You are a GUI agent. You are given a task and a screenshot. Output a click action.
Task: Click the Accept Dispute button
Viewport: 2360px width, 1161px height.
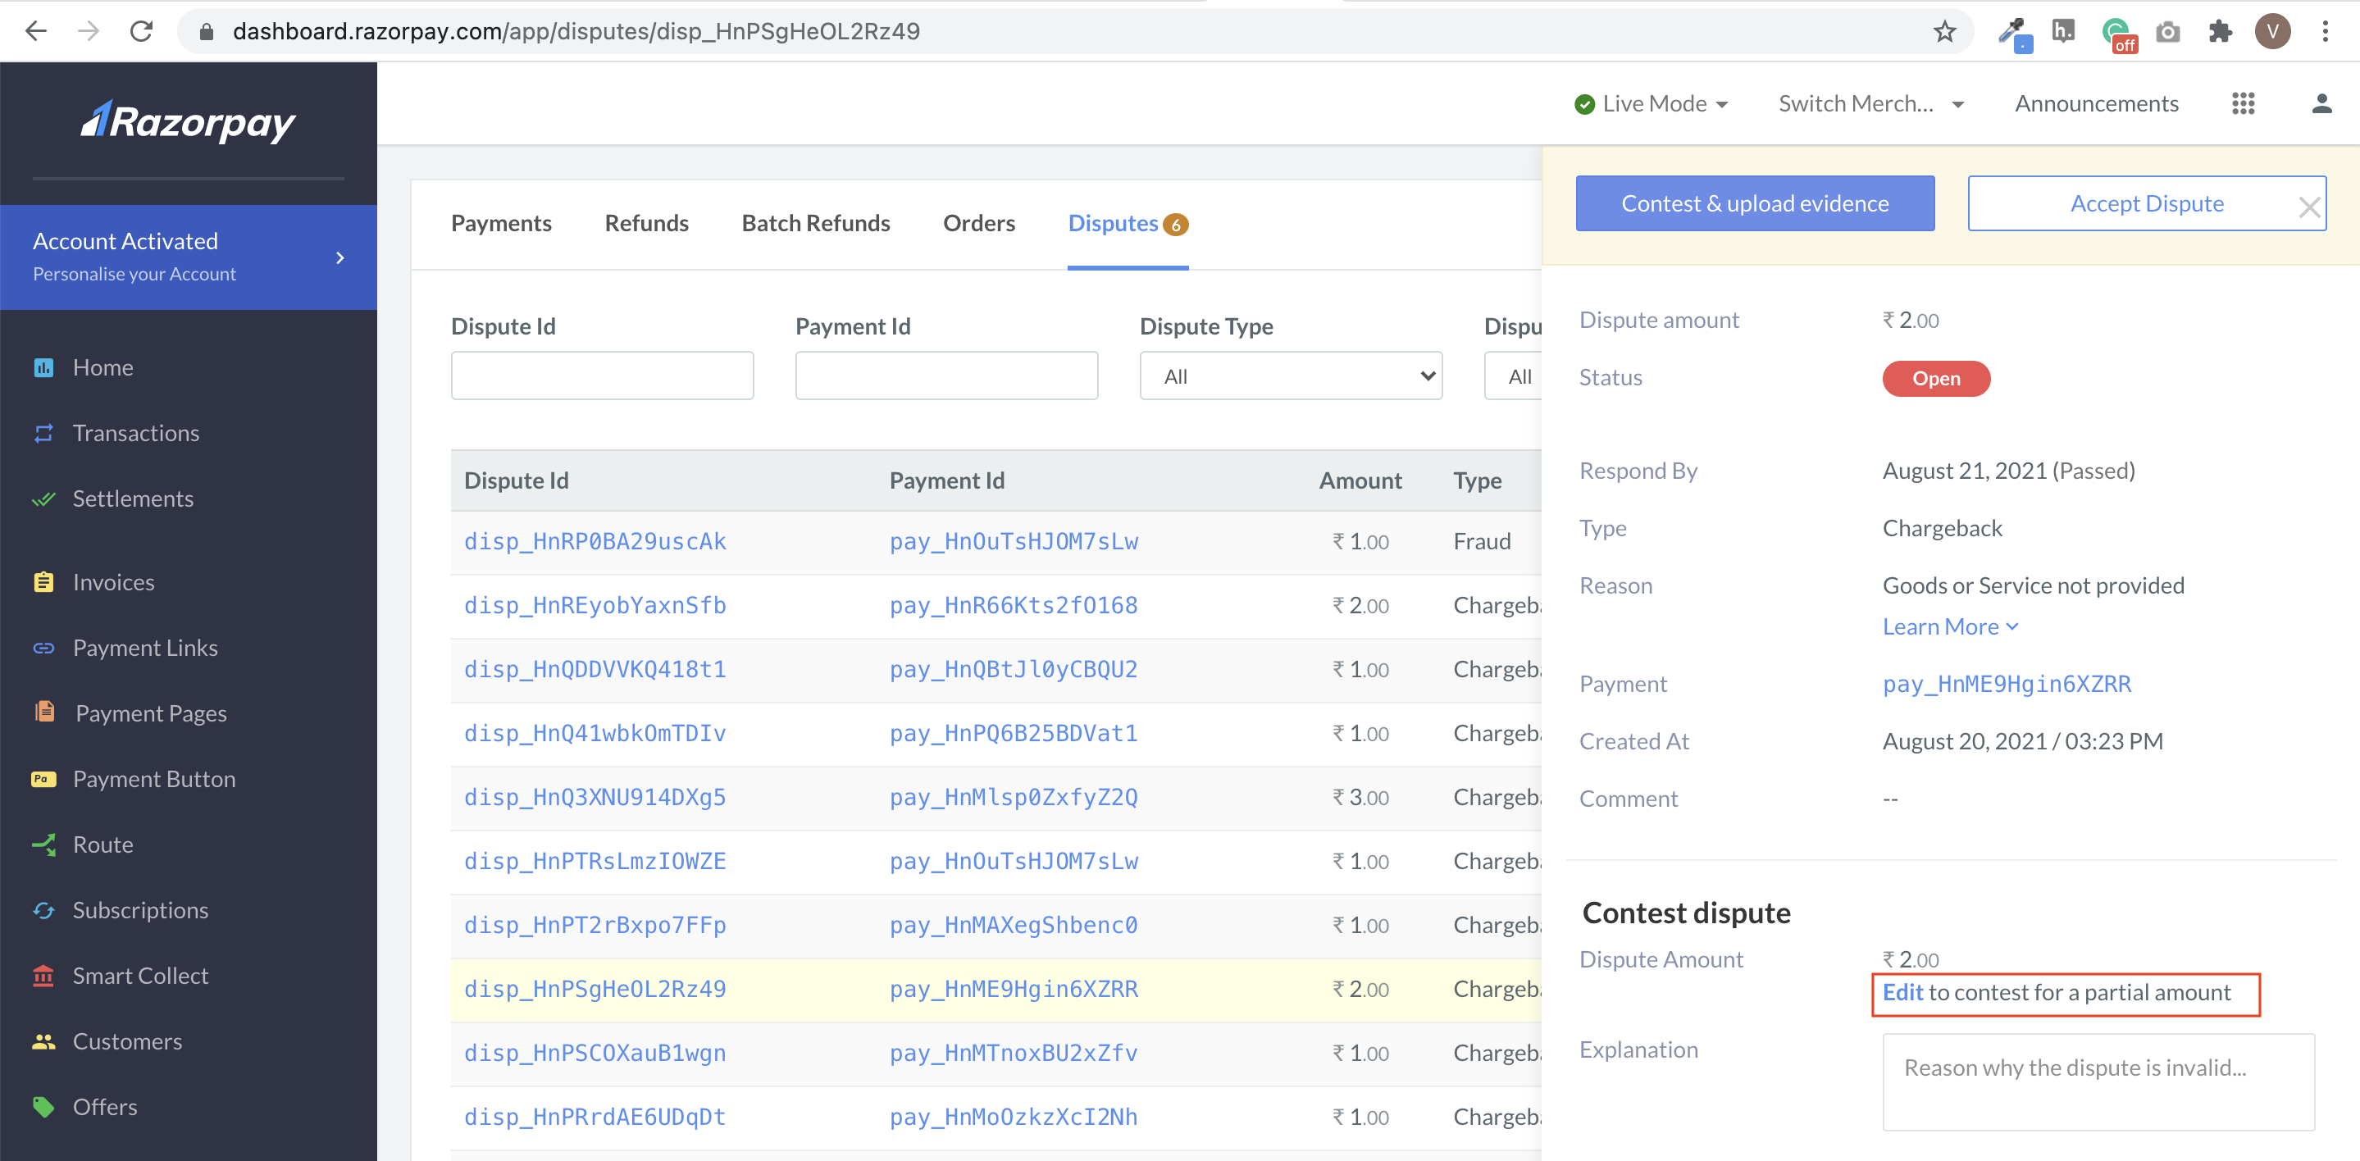(x=2146, y=203)
